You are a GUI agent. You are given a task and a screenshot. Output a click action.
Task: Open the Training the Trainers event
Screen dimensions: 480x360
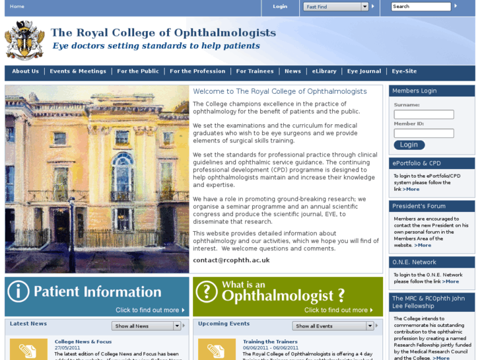270,342
